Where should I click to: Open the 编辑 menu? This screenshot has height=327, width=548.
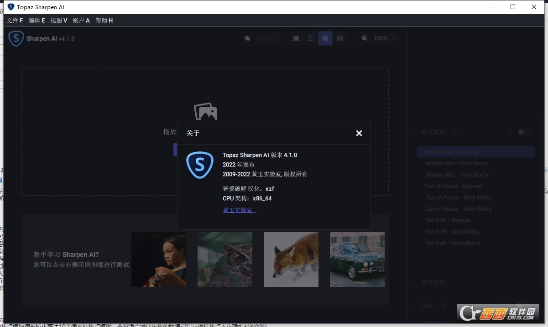tap(37, 21)
